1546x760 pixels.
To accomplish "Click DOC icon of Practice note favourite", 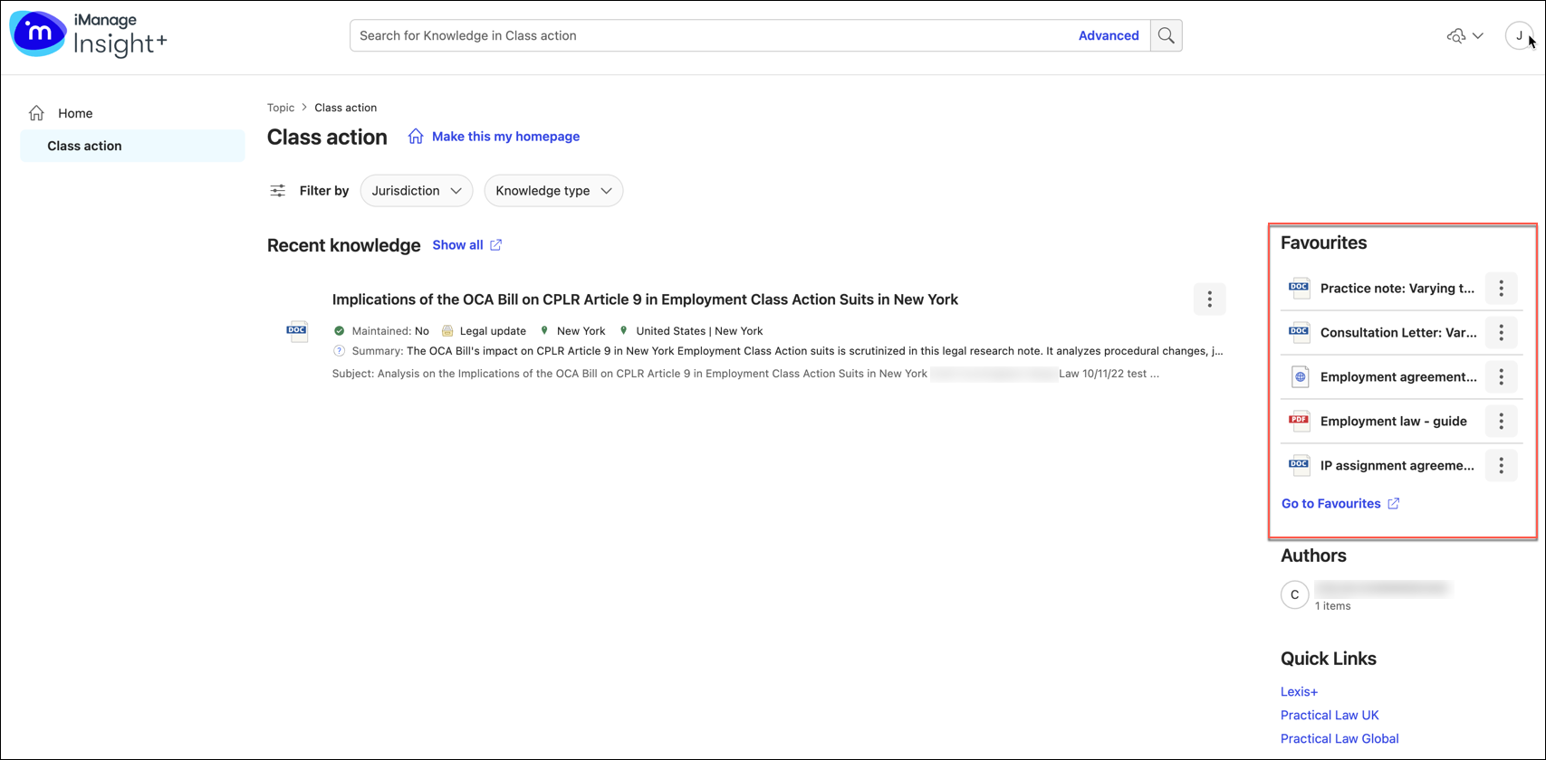I will [x=1299, y=289].
